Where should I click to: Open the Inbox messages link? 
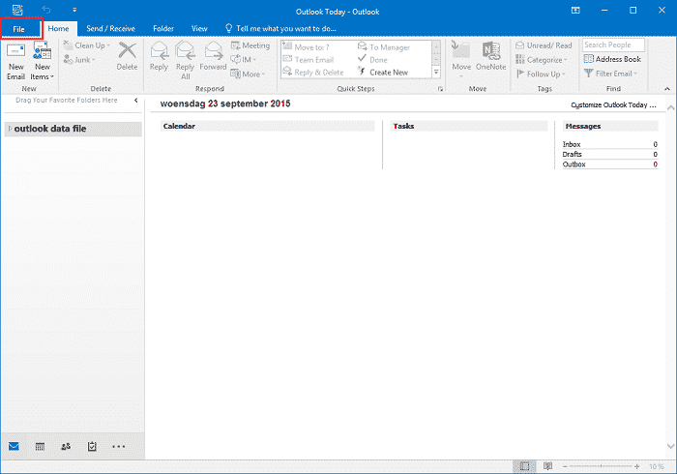point(572,144)
